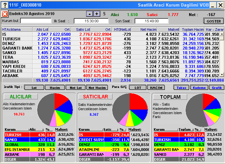Click SATICILAR transaction value 8.367

pos(94,114)
